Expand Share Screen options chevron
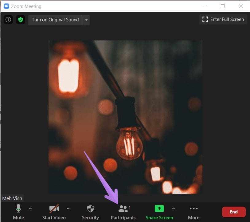 coord(174,208)
